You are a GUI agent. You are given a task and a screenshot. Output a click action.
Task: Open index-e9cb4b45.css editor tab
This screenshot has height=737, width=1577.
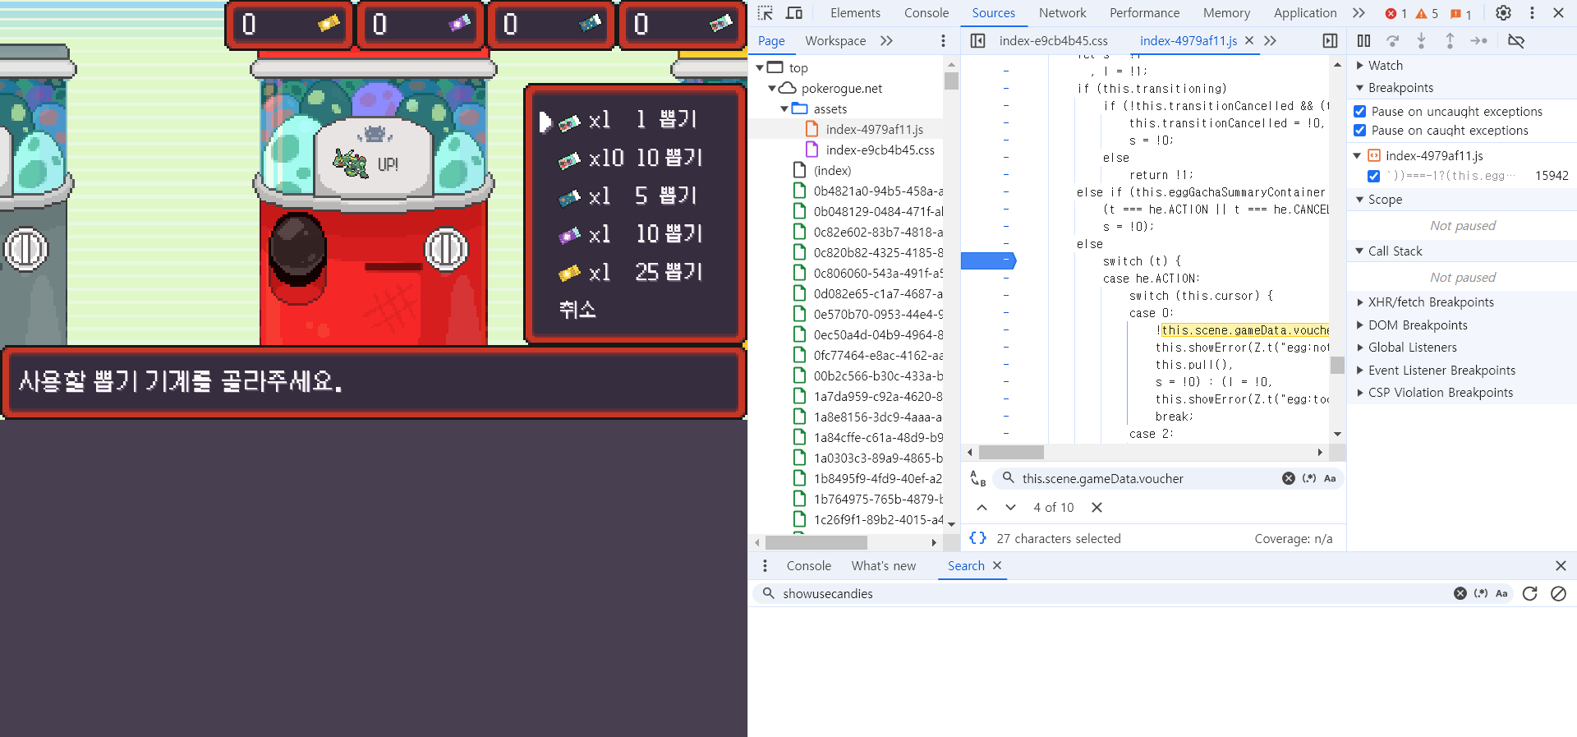1053,41
